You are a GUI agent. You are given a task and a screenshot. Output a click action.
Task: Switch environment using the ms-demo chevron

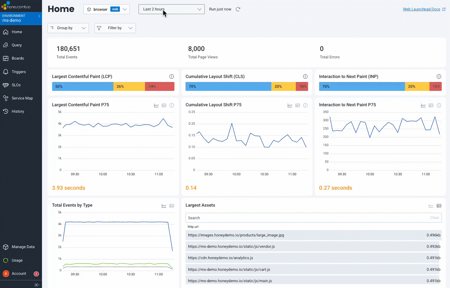point(39,16)
